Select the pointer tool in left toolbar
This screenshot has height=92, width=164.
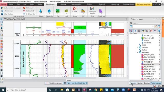click(2, 19)
